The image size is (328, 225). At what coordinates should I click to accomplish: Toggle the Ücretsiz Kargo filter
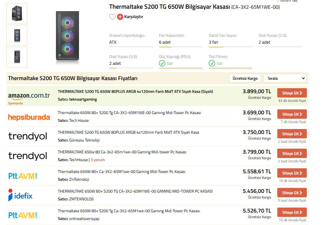tap(245, 78)
